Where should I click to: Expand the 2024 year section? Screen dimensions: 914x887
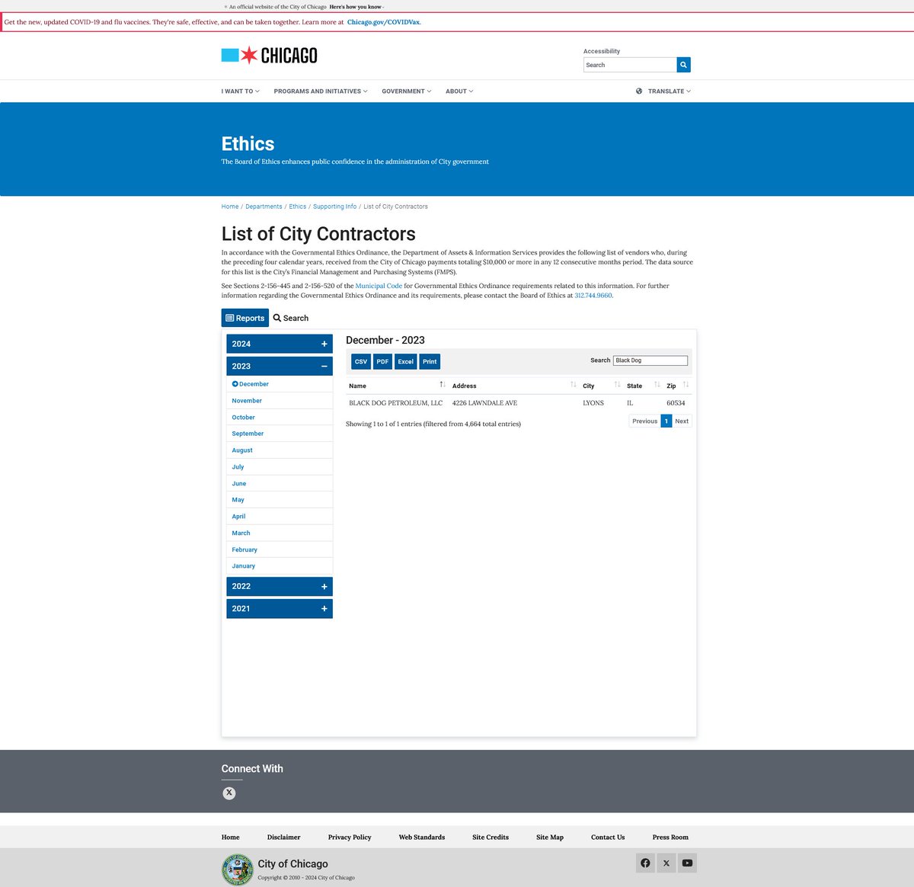tap(280, 344)
